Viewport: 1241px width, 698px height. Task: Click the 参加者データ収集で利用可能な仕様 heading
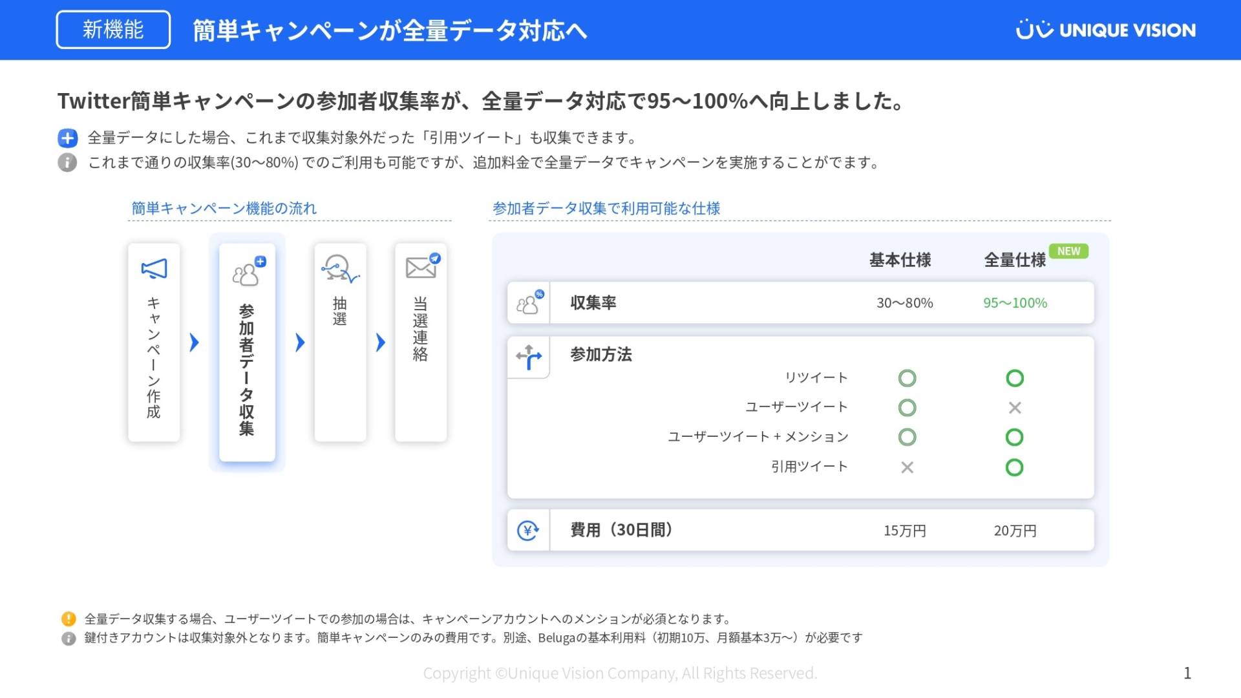click(x=606, y=208)
